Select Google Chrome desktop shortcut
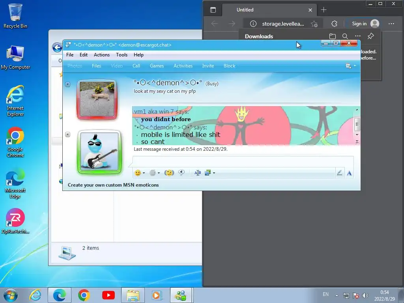The image size is (404, 303). (15, 142)
